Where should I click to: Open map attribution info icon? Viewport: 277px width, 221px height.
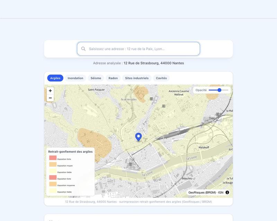(x=227, y=192)
